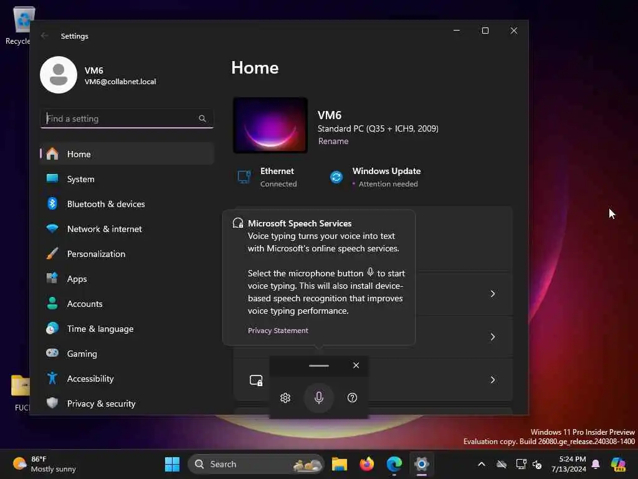Click the Accounts person icon

[52, 304]
